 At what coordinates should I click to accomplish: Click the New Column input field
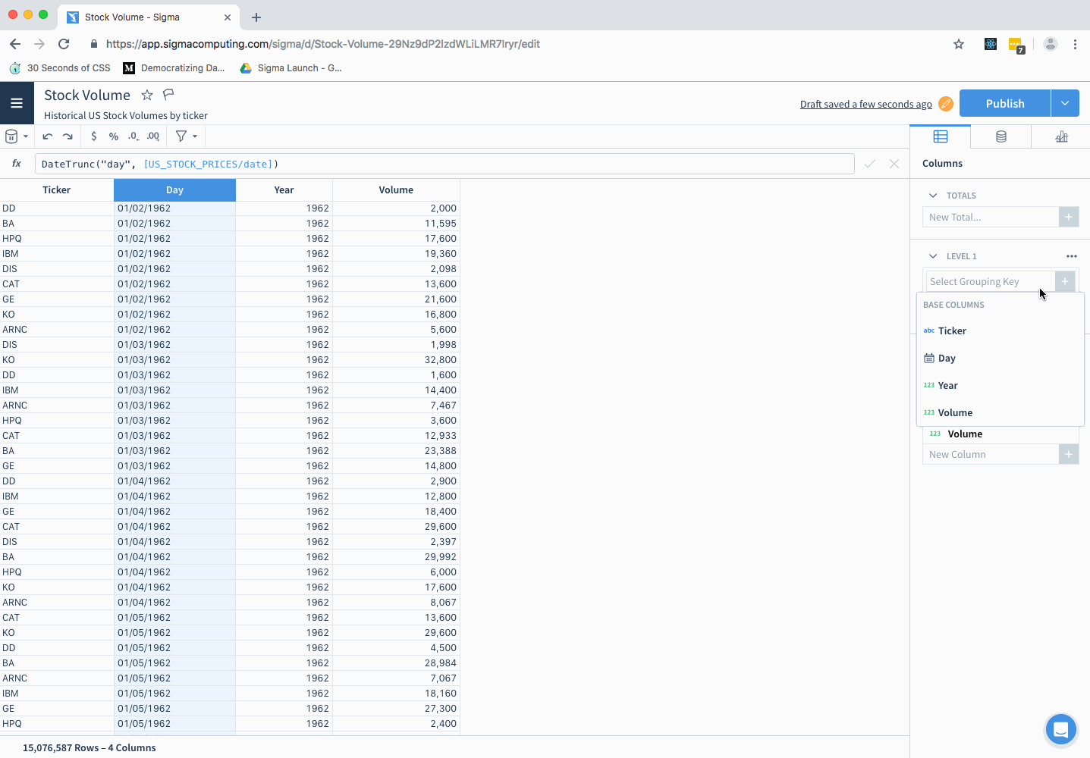(991, 454)
